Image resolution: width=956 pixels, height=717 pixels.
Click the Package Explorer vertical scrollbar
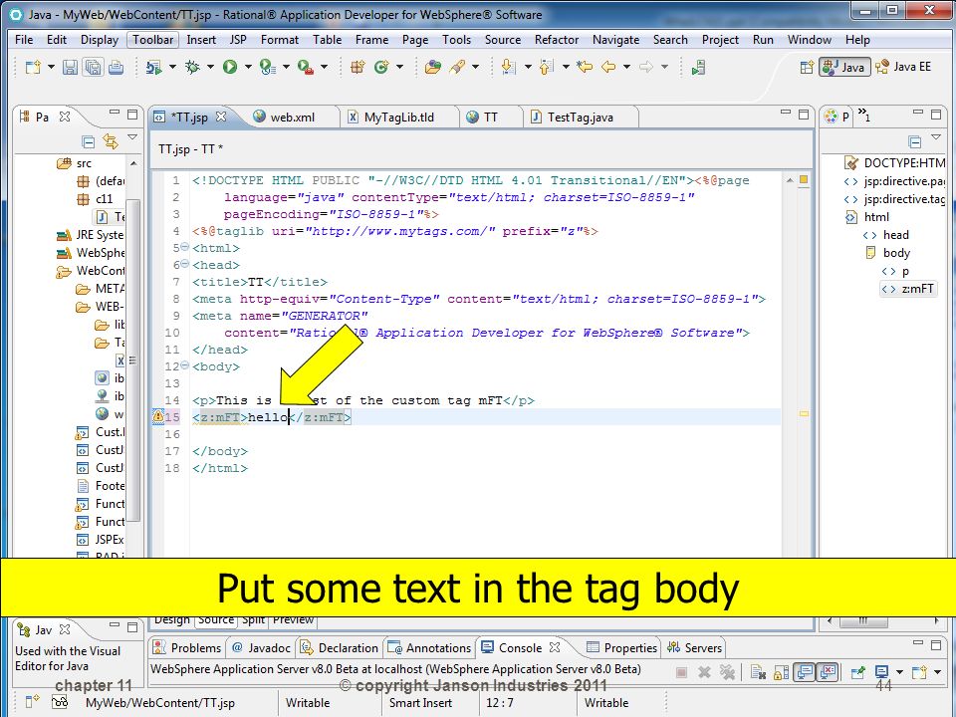(x=133, y=359)
